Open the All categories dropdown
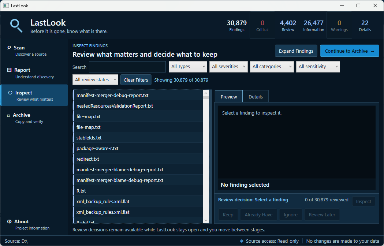384x246 pixels. point(272,67)
